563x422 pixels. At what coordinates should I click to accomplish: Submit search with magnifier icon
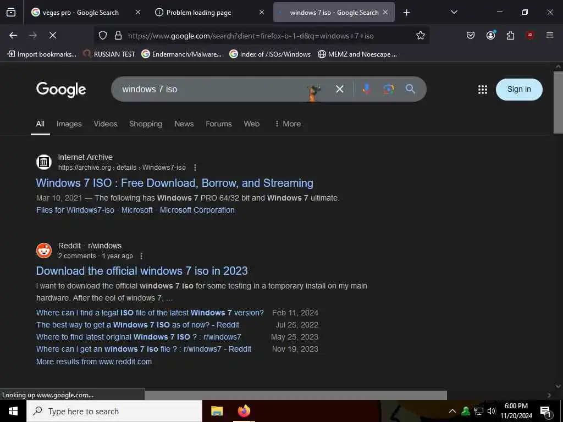tap(410, 89)
